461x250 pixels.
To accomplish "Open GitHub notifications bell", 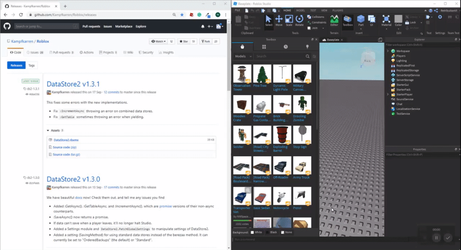I will [202, 26].
